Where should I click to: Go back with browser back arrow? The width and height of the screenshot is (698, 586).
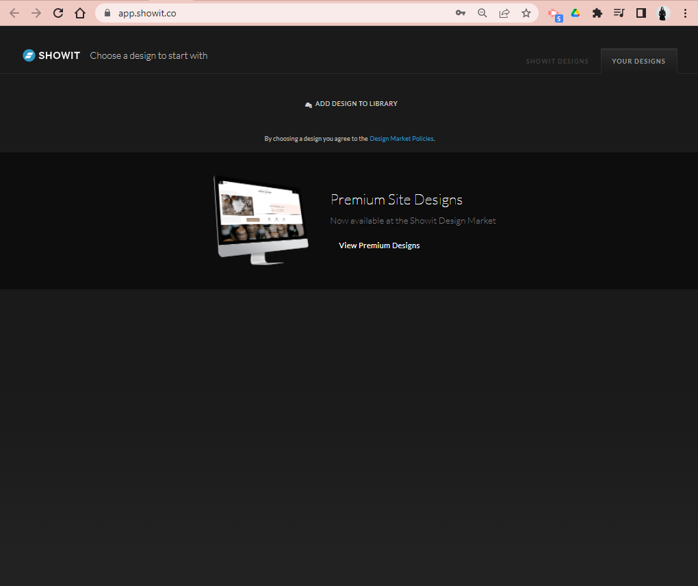pos(14,14)
